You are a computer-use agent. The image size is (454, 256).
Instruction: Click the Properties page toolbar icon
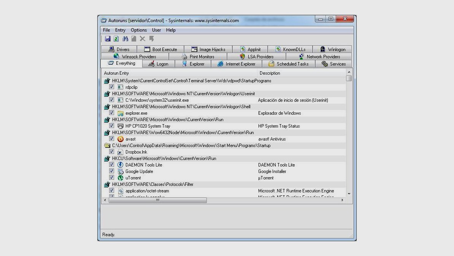pyautogui.click(x=134, y=38)
